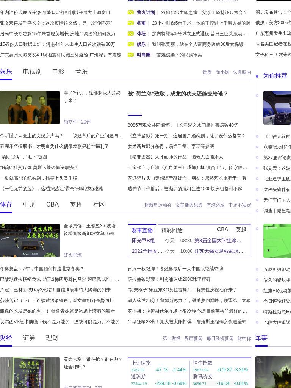Click the yellow icon beside 谷雨
Viewport: 291px width, 388px height.
(x=131, y=23)
